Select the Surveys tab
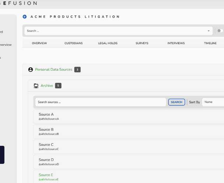 (x=142, y=43)
